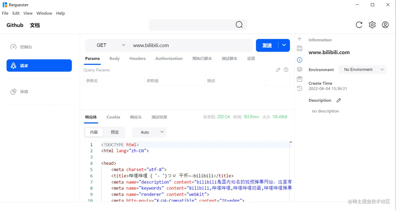The height and width of the screenshot is (210, 396).
Task: Click the create time "2022-06-04 15:36:31"
Action: pos(328,89)
